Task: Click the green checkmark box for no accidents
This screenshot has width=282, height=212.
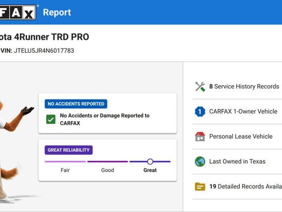Action: (51, 119)
